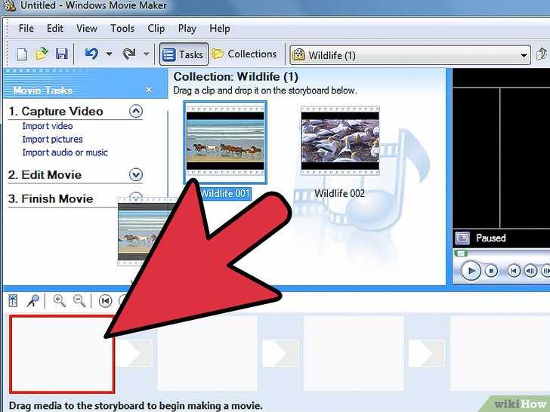Viewport: 550px width, 412px height.
Task: Click the Stop button in the preview monitor
Action: 491,271
